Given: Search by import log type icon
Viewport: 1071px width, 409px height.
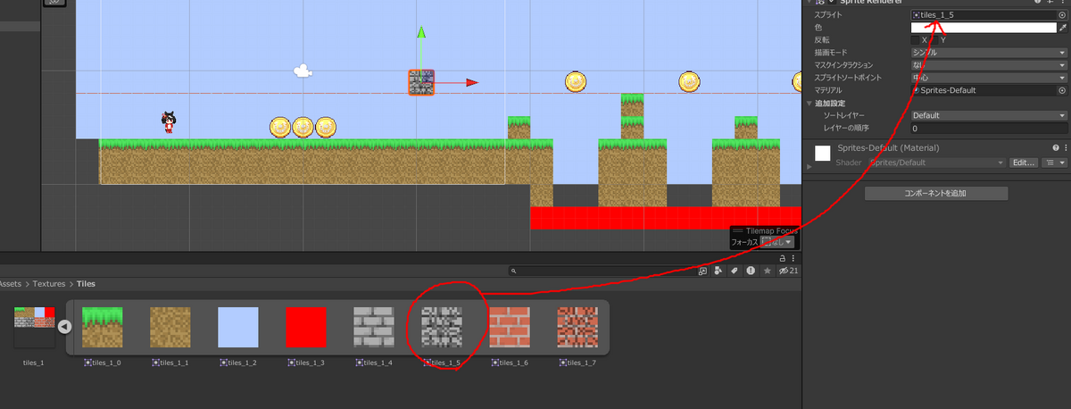Looking at the screenshot, I should pyautogui.click(x=751, y=271).
